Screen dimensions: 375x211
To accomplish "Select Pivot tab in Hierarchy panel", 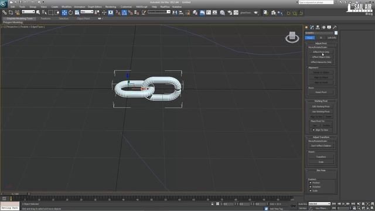I will tap(310, 38).
